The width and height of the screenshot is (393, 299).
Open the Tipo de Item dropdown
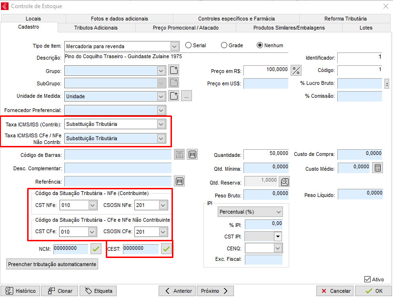174,46
